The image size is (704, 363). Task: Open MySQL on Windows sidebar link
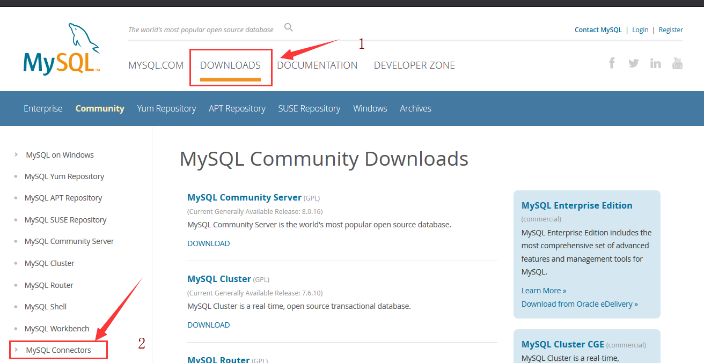[x=60, y=155]
